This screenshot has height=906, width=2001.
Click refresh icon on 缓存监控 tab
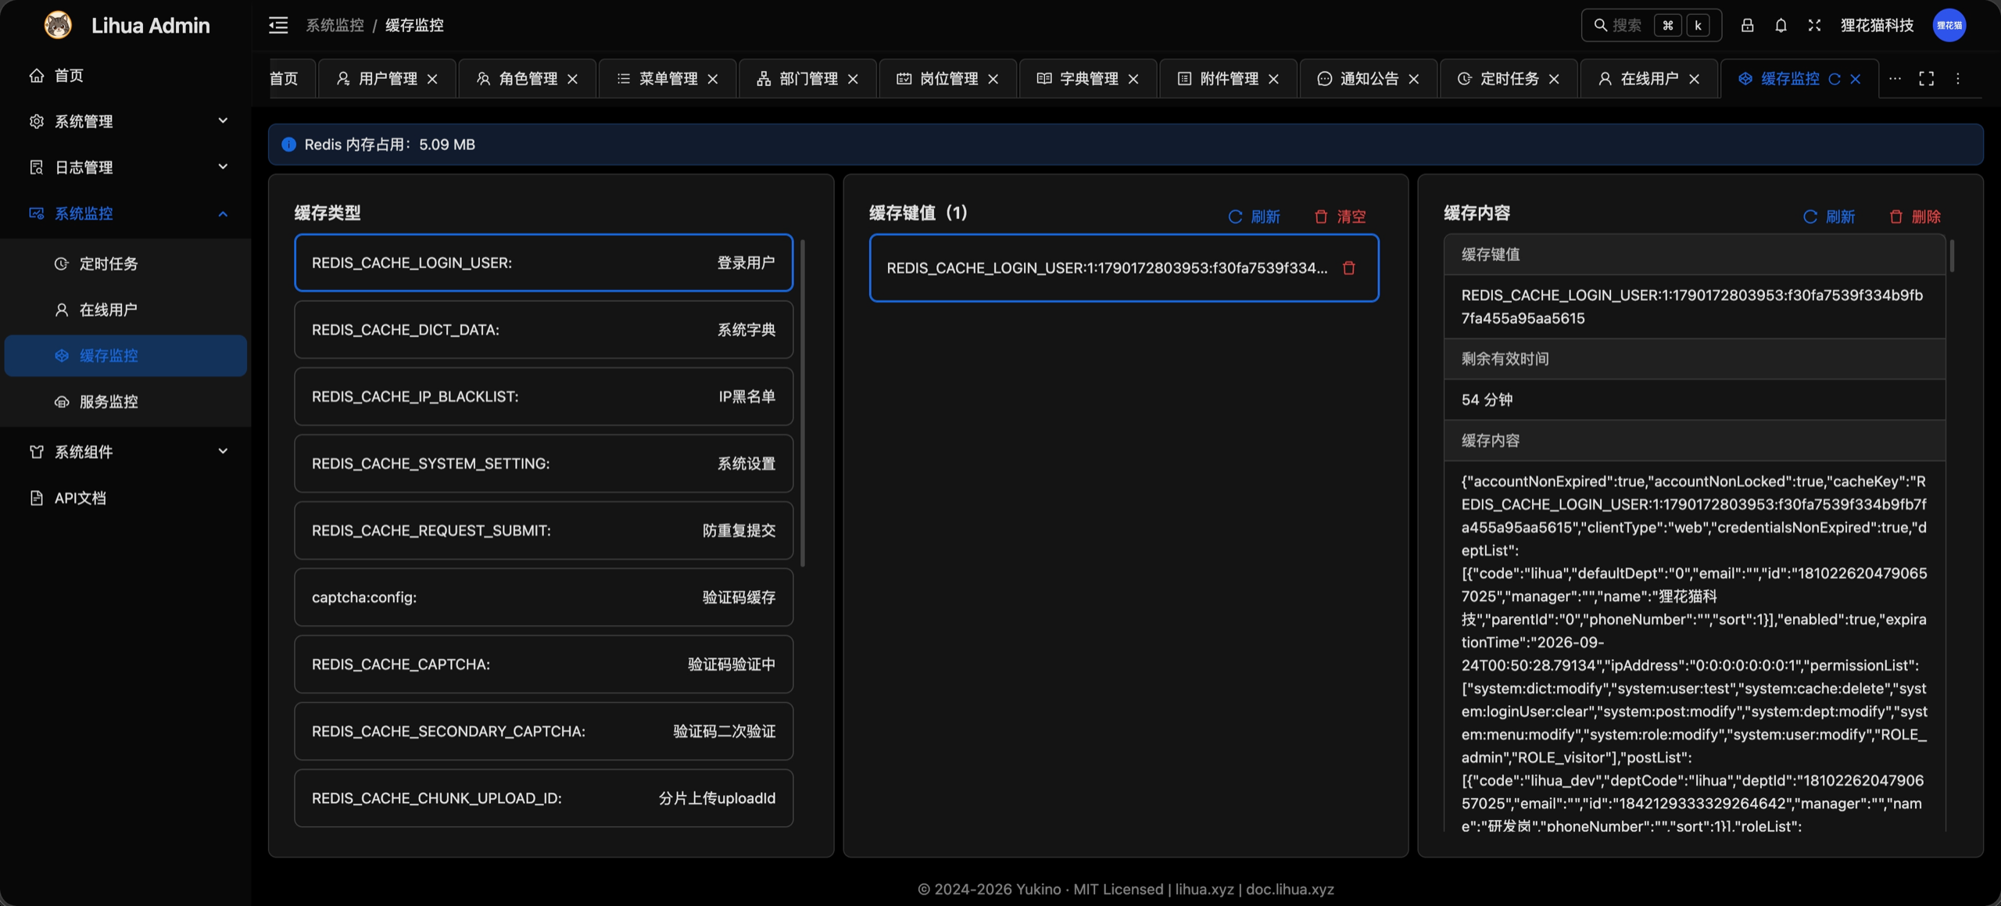(x=1834, y=79)
